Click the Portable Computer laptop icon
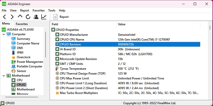 coord(14,66)
